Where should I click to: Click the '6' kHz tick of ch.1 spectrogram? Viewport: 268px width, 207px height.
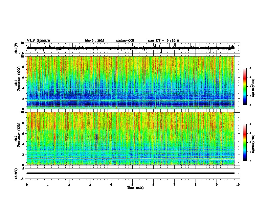23,77
